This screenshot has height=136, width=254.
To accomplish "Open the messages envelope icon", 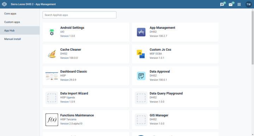I will point(230,5).
